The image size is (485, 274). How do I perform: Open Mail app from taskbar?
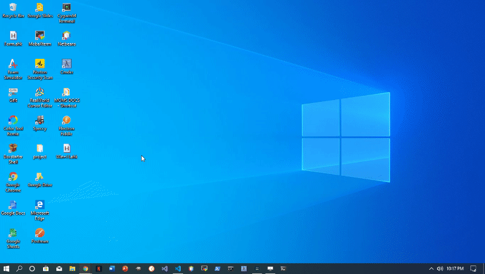(x=59, y=269)
